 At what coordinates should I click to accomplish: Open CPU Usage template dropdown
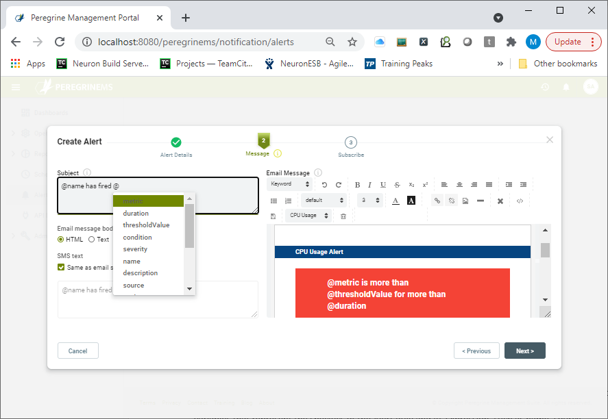(308, 215)
